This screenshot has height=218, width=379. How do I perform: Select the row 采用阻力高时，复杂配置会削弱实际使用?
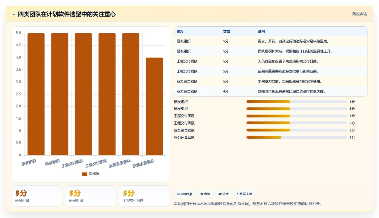point(271,81)
